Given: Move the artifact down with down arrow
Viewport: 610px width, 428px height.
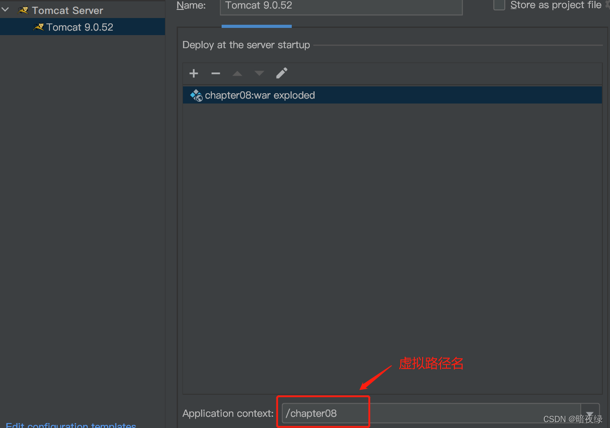Looking at the screenshot, I should pos(259,73).
